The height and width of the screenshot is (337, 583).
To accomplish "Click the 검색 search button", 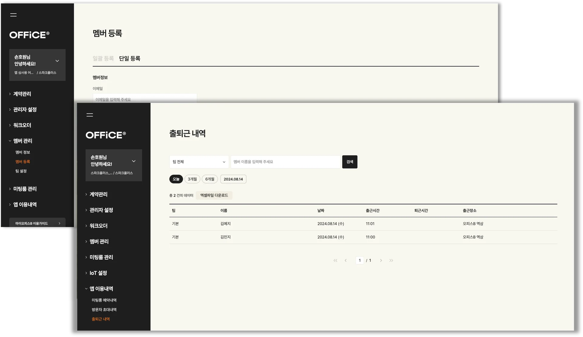I will click(349, 162).
